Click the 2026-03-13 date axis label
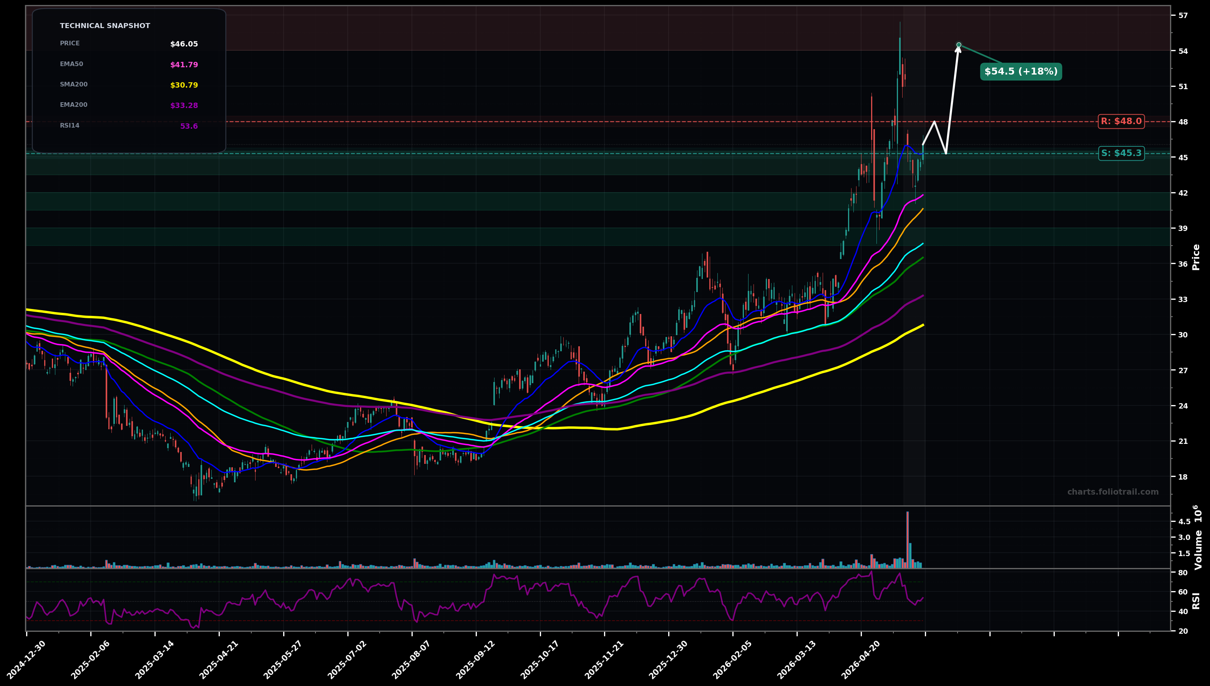The width and height of the screenshot is (1210, 686). point(797,659)
